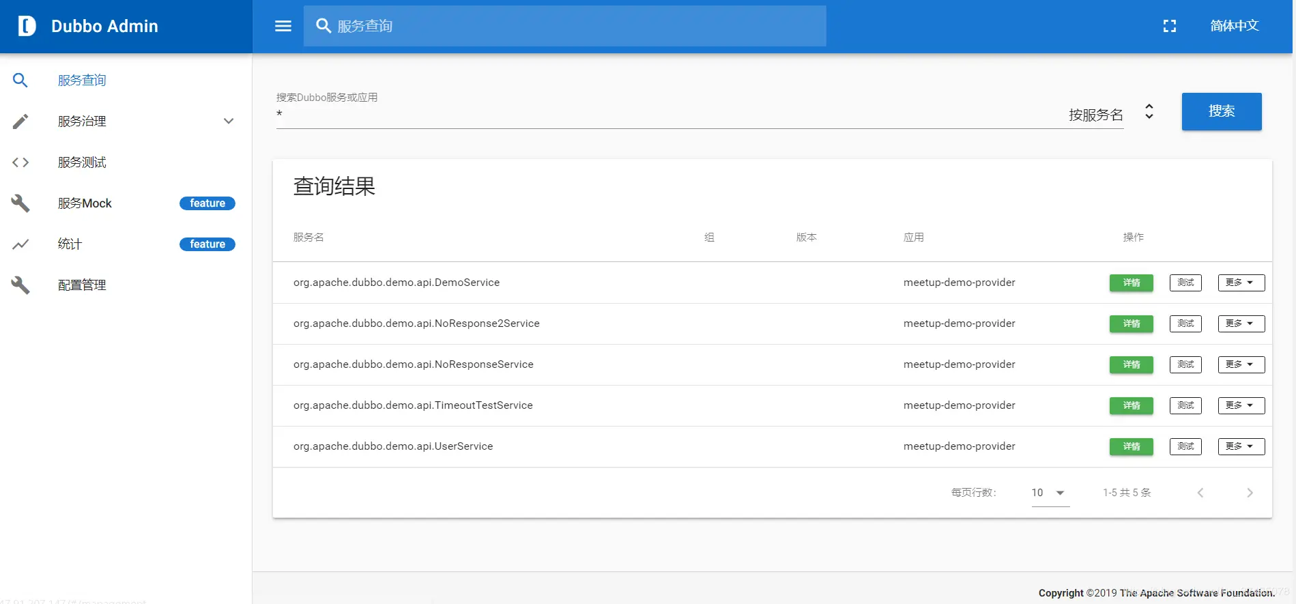Click the magnifier icon in top search bar
1296x604 pixels.
(x=323, y=26)
